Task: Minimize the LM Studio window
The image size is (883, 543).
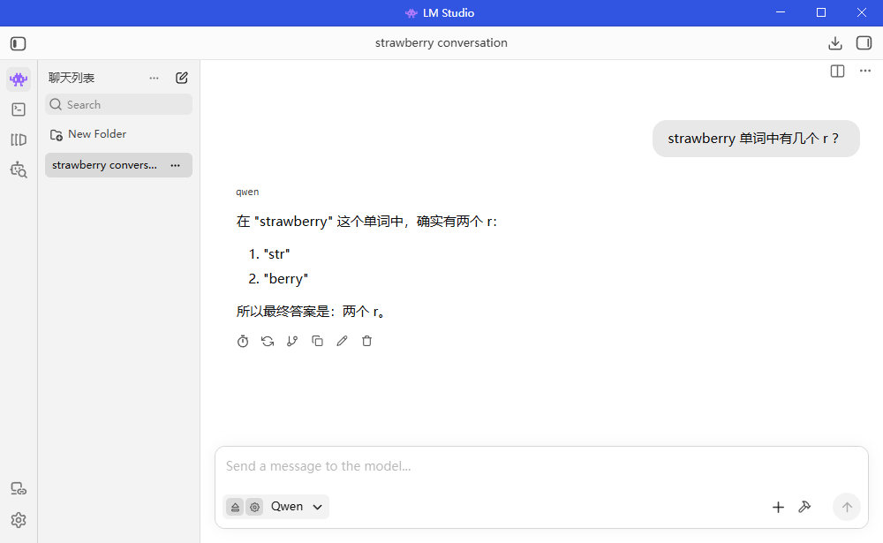Action: [781, 12]
